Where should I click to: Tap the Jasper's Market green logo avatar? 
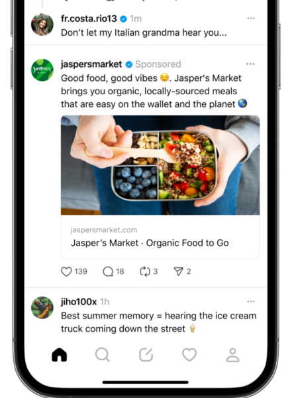42,70
